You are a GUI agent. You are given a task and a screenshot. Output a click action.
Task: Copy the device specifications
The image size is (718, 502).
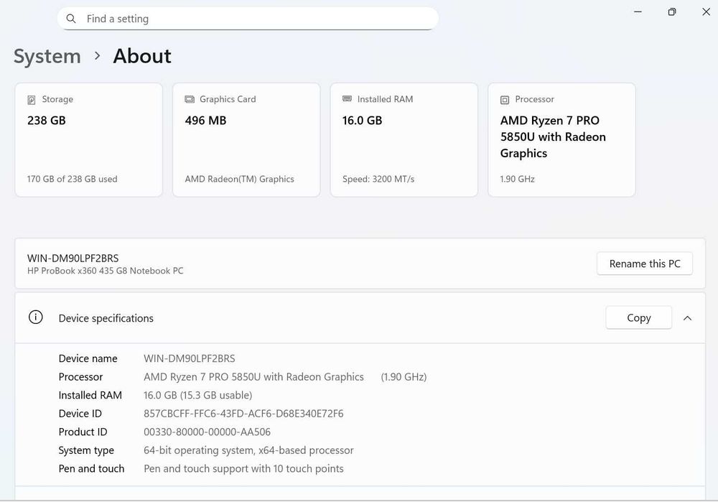pos(638,318)
